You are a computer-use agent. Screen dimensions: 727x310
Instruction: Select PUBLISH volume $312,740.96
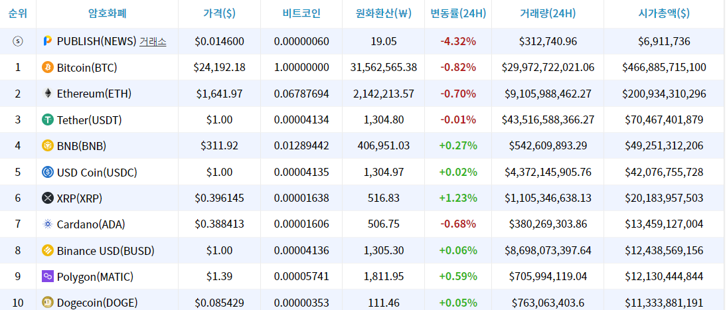pos(548,41)
